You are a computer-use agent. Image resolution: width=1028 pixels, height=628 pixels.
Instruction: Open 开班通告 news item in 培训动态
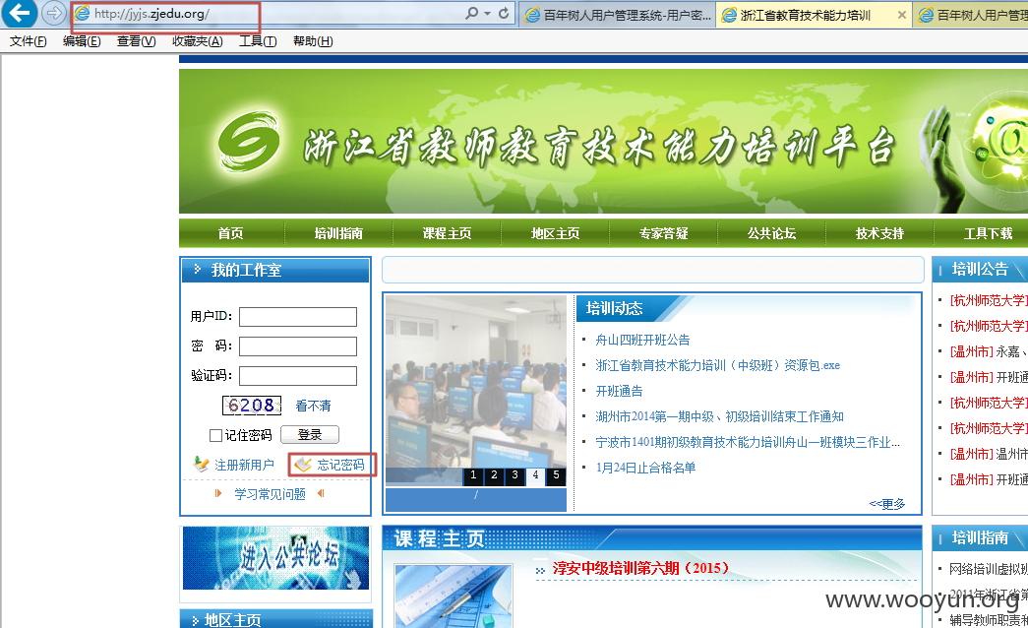pyautogui.click(x=619, y=391)
